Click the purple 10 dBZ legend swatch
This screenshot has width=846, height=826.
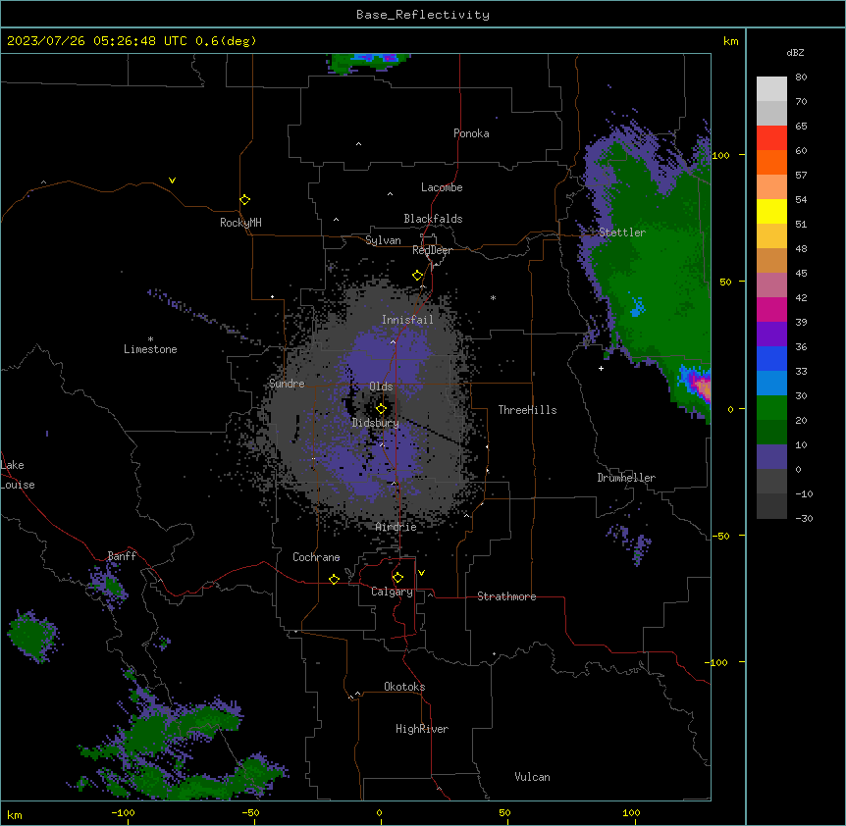point(771,457)
